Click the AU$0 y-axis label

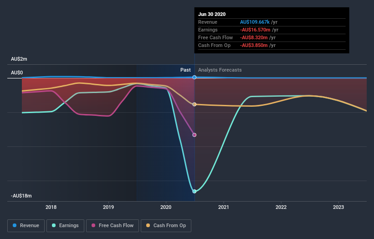click(17, 73)
